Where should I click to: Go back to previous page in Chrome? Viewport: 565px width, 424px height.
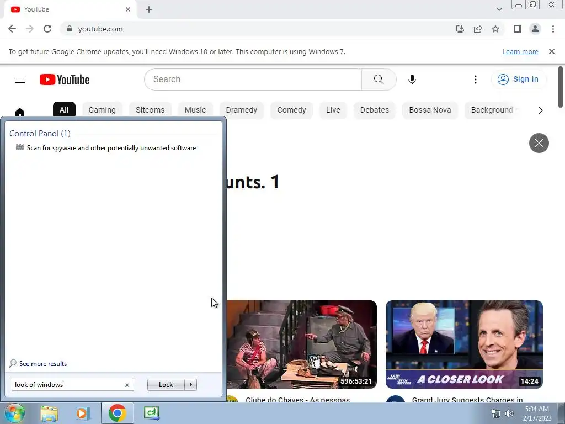(x=12, y=29)
